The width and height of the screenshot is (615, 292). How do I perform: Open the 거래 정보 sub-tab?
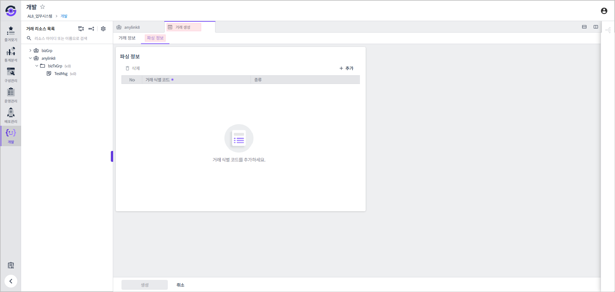point(127,38)
